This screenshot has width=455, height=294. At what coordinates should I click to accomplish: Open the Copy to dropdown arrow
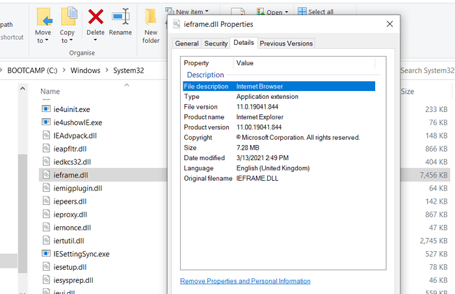(x=71, y=40)
